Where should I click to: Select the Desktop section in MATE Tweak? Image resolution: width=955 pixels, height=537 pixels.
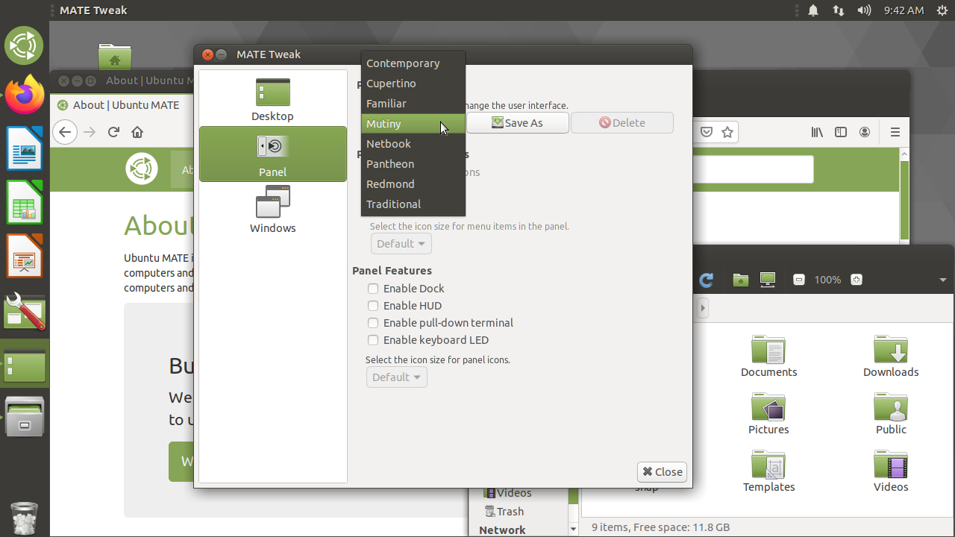click(x=272, y=99)
